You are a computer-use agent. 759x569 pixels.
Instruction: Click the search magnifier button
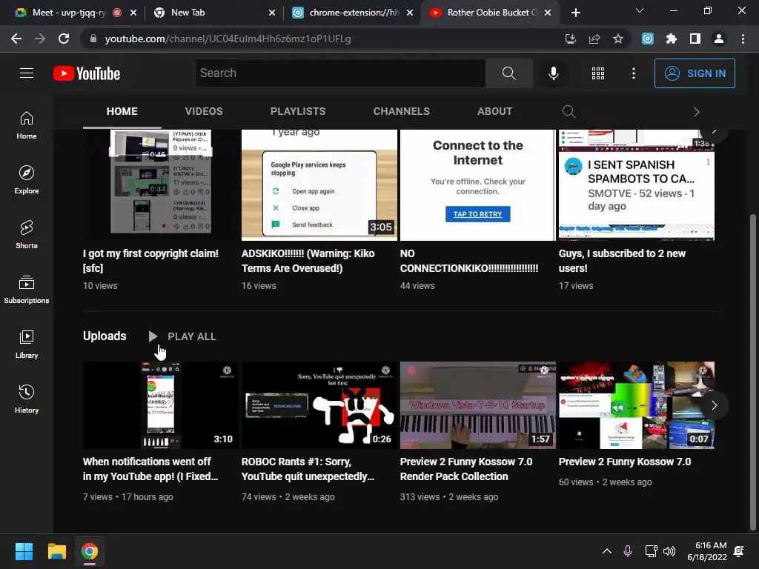tap(508, 73)
